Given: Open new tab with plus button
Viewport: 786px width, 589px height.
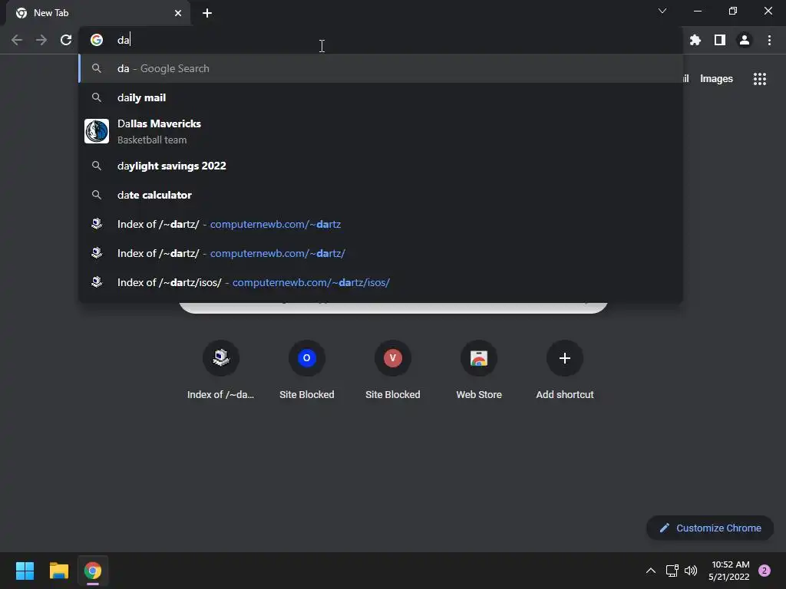Looking at the screenshot, I should pyautogui.click(x=207, y=13).
